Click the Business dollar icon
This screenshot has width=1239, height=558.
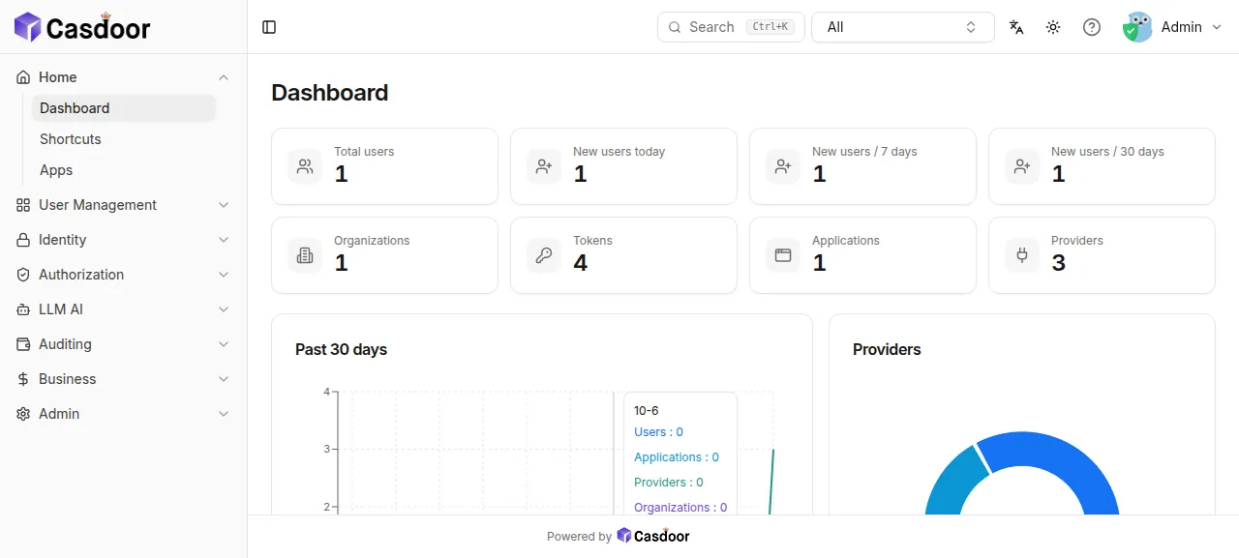click(x=23, y=379)
